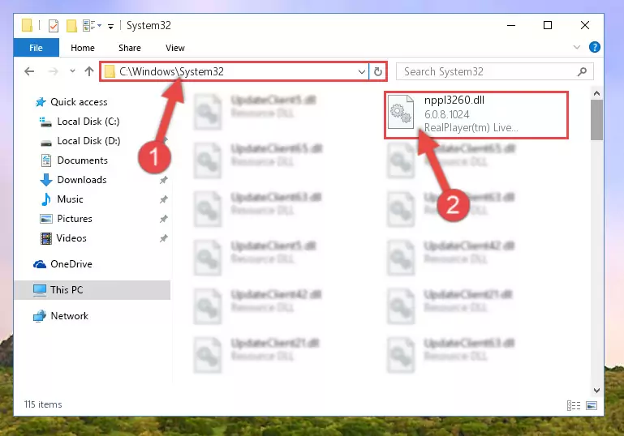Open Help with the blue question mark icon

594,47
